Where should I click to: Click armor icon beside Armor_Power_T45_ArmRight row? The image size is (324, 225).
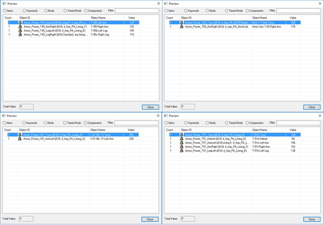point(20,27)
